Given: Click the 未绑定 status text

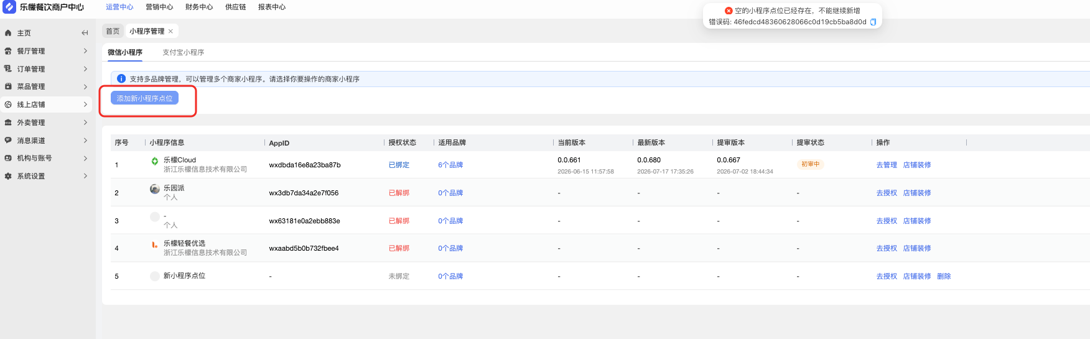Looking at the screenshot, I should pos(399,276).
